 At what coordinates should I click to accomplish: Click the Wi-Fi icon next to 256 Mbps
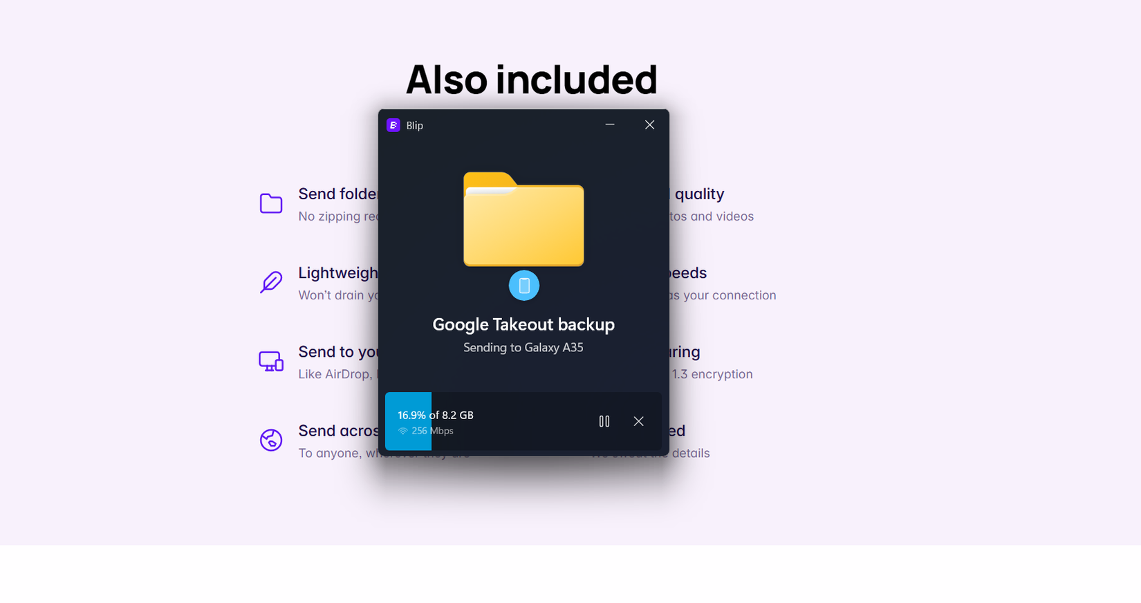(403, 431)
